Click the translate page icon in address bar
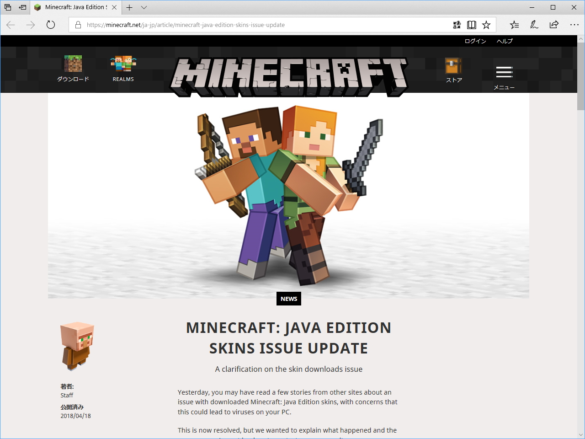Viewport: 585px width, 439px height. [x=457, y=25]
